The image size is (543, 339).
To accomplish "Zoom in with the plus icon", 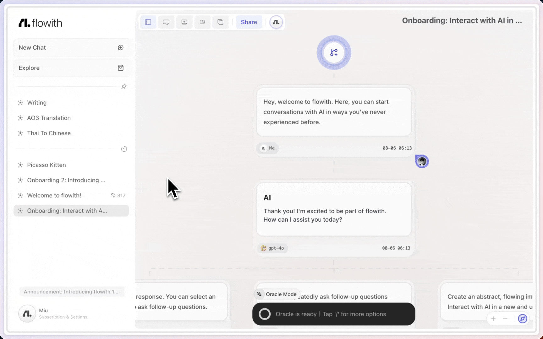I will (x=493, y=319).
